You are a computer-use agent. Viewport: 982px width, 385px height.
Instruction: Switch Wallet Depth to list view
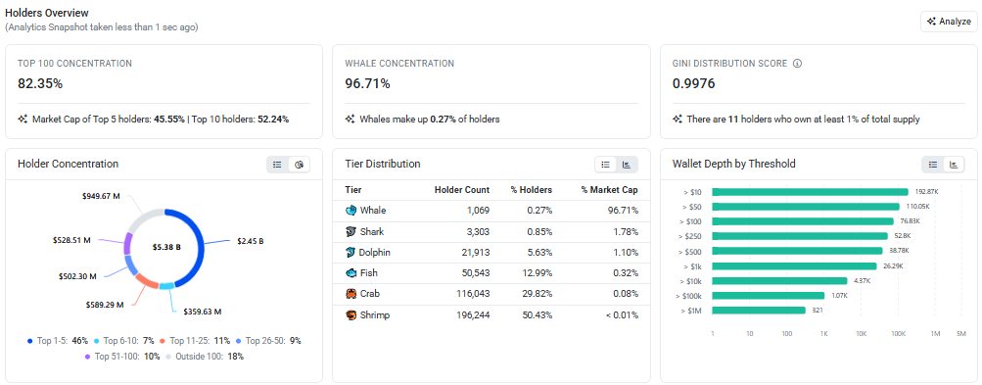click(932, 165)
